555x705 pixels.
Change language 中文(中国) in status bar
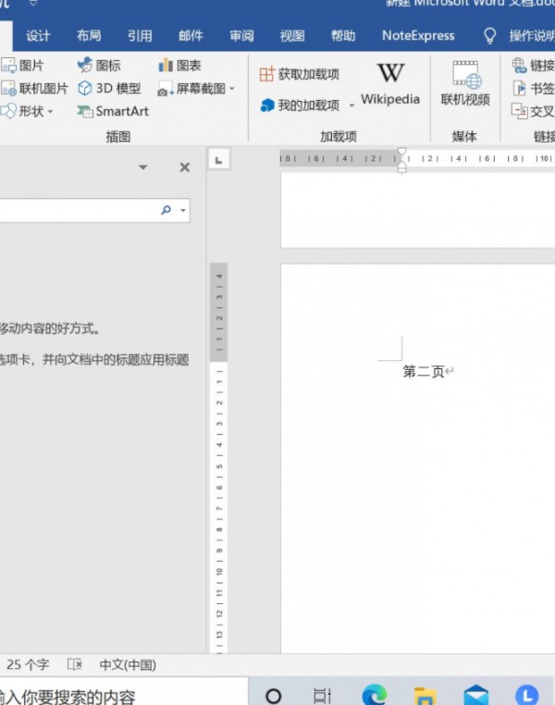click(128, 664)
